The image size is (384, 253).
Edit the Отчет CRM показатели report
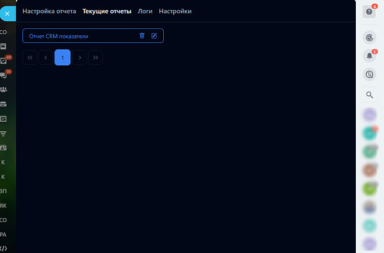coord(154,36)
